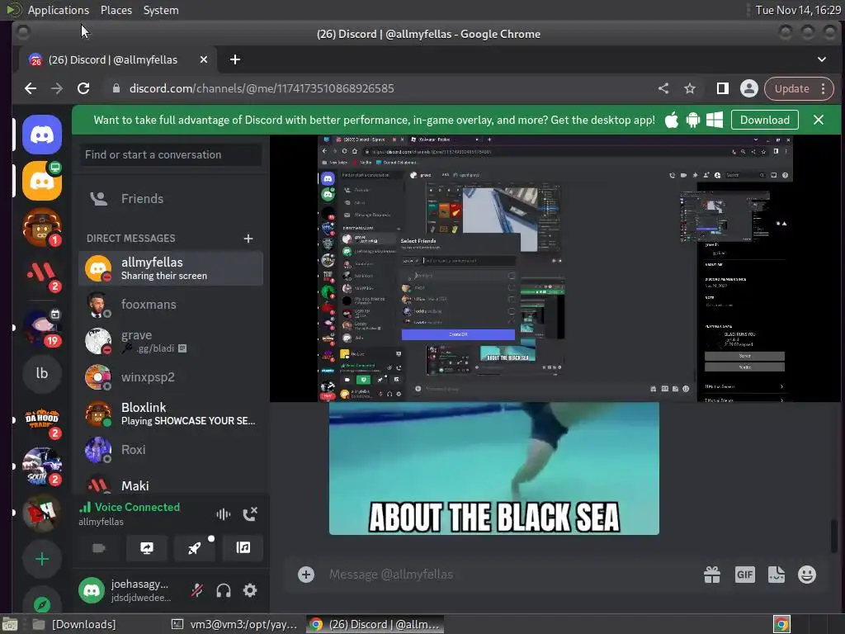Viewport: 845px width, 634px height.
Task: Open the orange Discord server with screen-share badge
Action: coord(42,181)
